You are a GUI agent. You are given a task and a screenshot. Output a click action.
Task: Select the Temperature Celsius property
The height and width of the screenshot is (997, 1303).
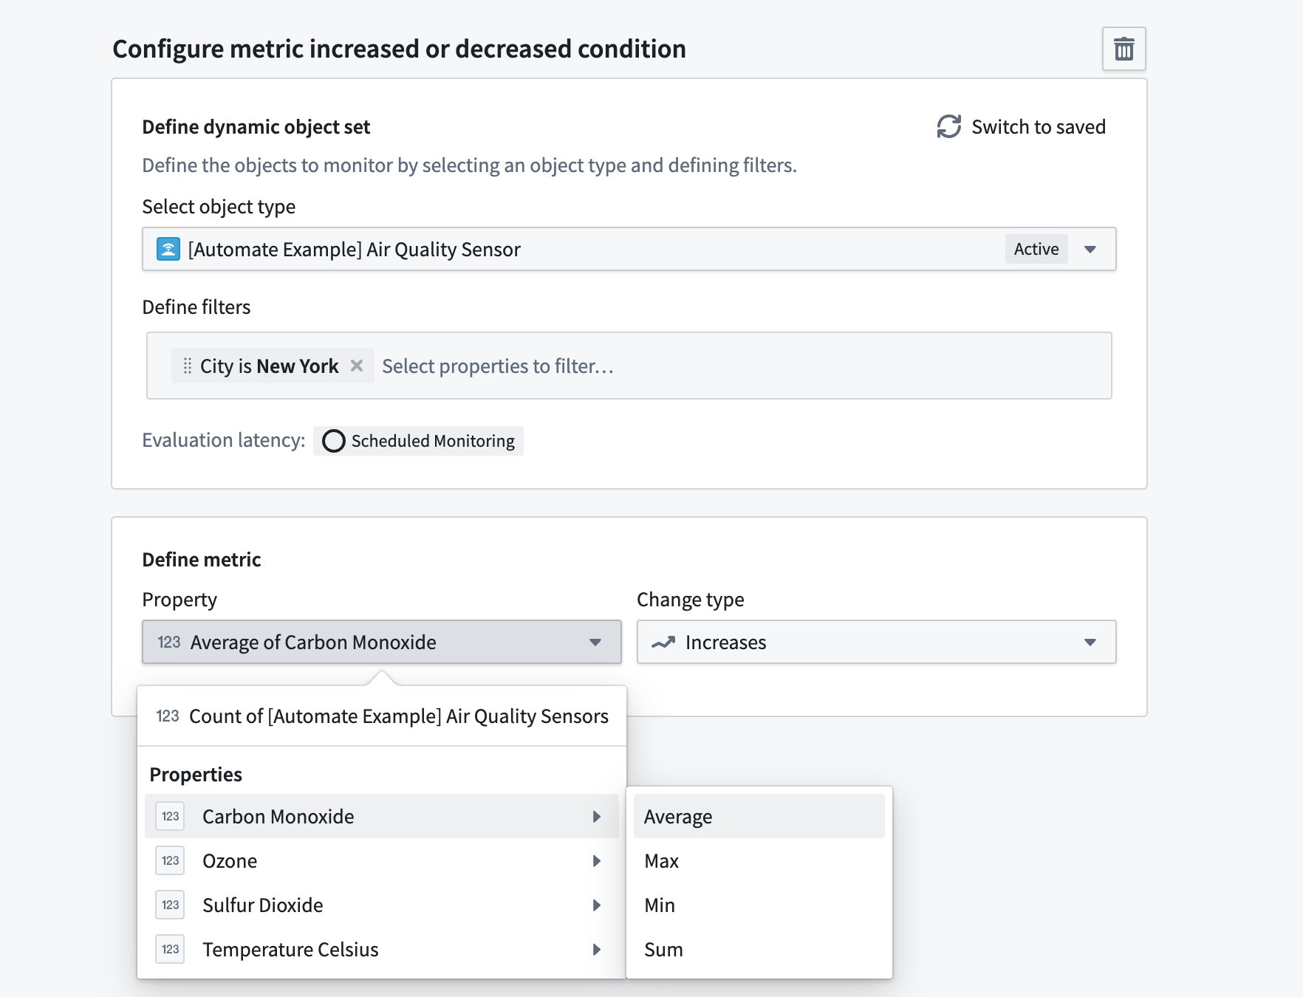click(x=382, y=949)
